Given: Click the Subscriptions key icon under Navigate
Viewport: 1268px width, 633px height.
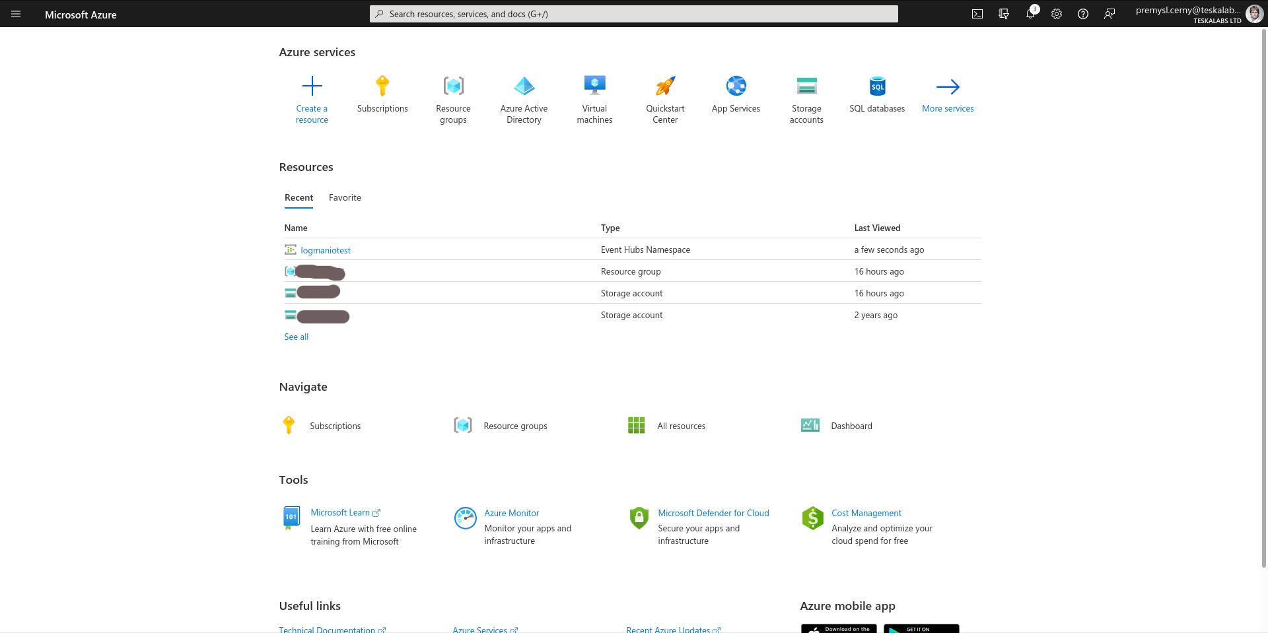Looking at the screenshot, I should click(289, 426).
